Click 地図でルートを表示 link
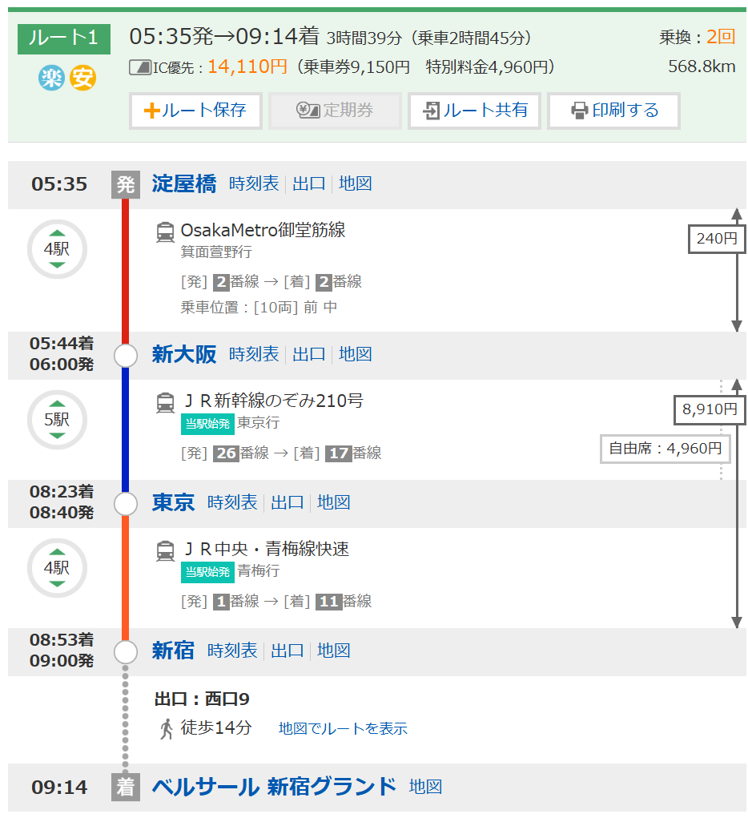Screen dimensions: 748x826 pos(343,728)
